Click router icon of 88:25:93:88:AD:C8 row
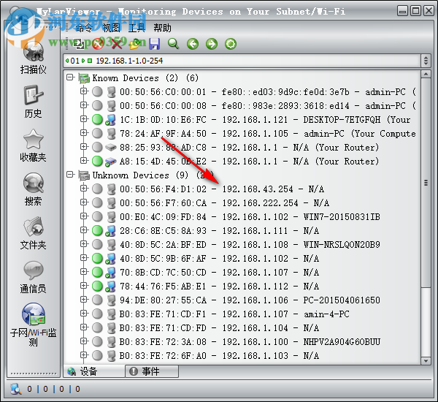This screenshot has width=438, height=402. coord(111,148)
